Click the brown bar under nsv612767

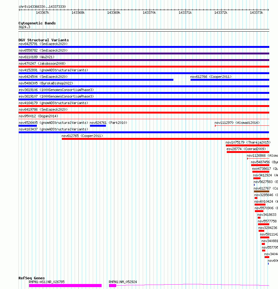tap(261, 191)
